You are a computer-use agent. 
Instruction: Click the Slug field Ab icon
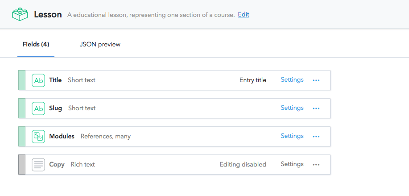pyautogui.click(x=38, y=108)
